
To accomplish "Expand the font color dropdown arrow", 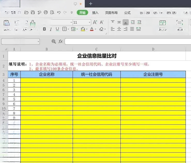I will (x=96, y=29).
